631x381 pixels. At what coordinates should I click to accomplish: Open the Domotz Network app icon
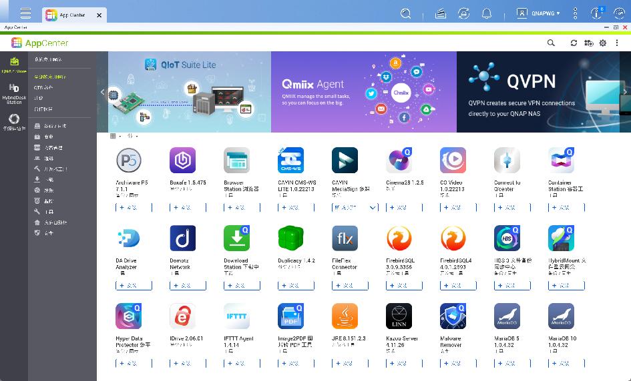tap(183, 238)
